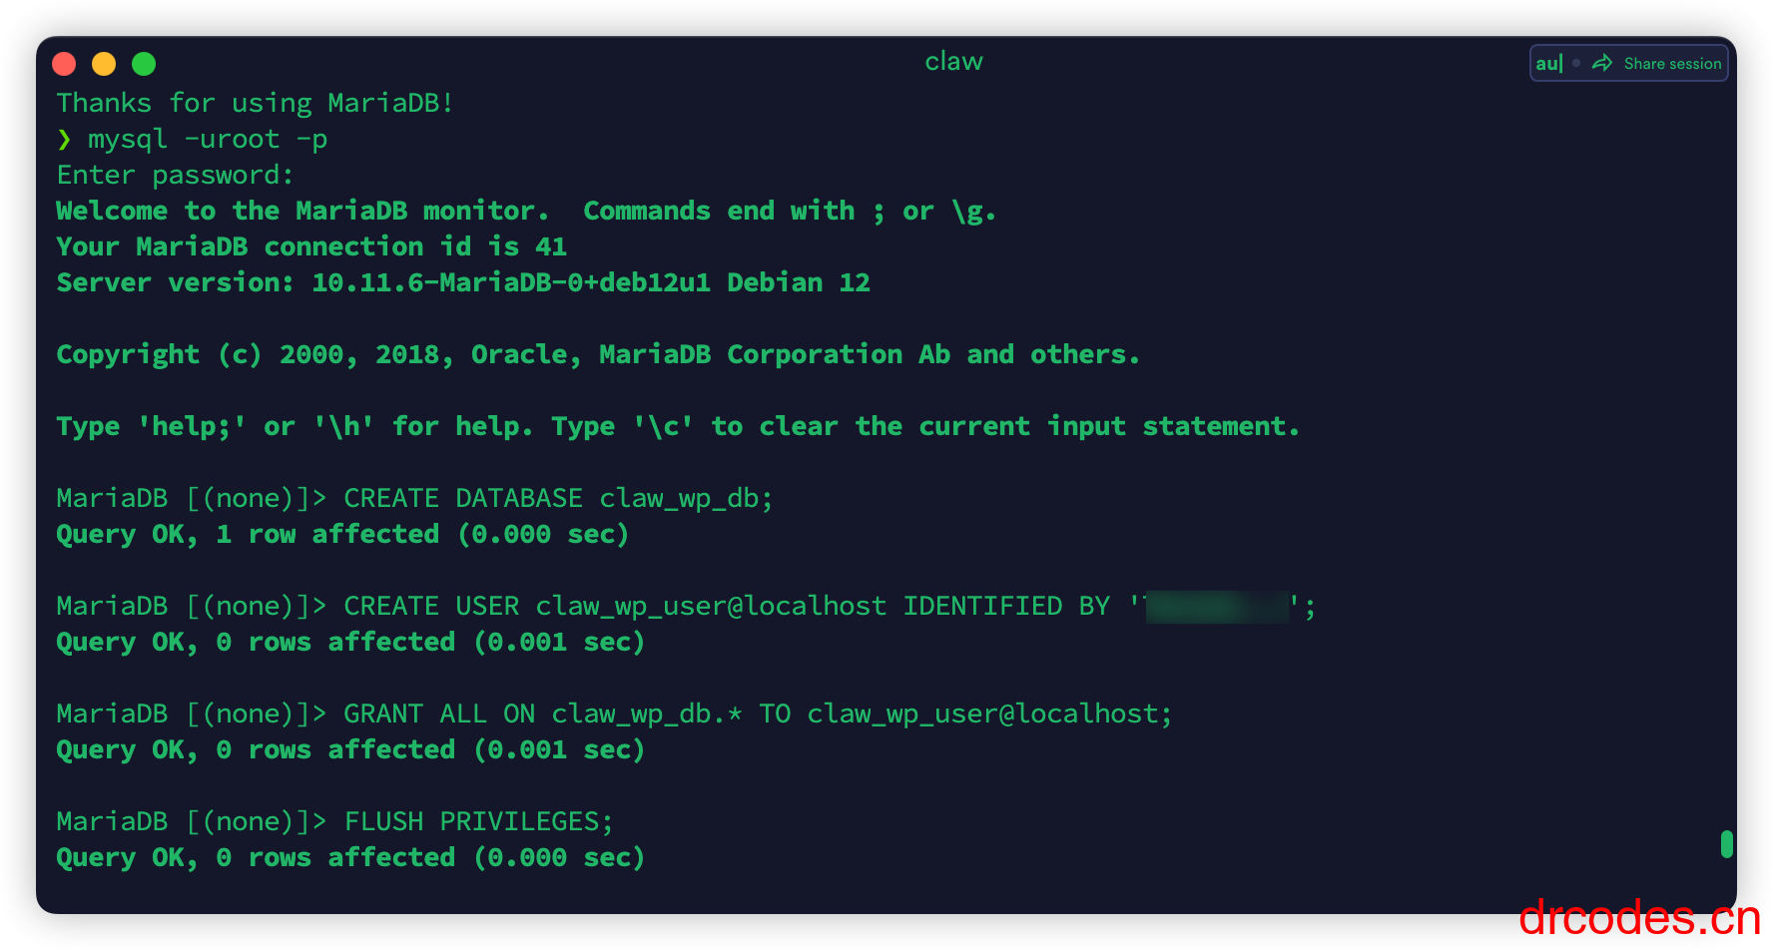
Task: Click the 'claw' window title
Action: click(x=953, y=62)
